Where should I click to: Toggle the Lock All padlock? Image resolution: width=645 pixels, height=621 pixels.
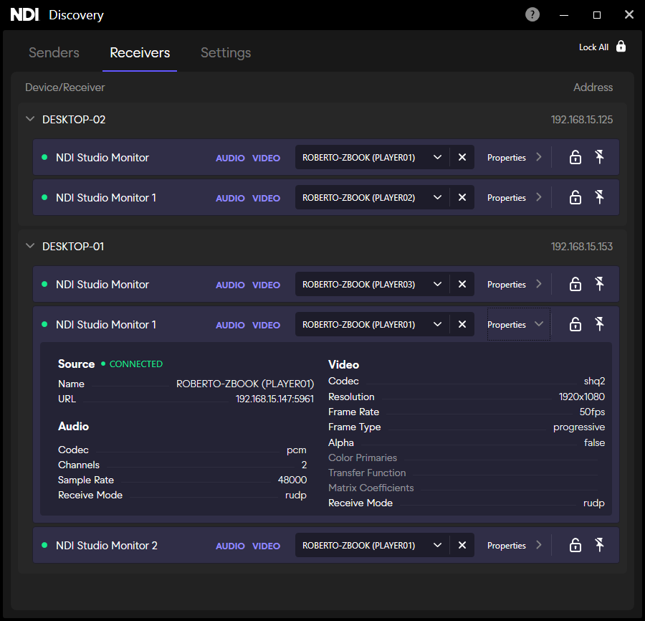click(x=621, y=47)
